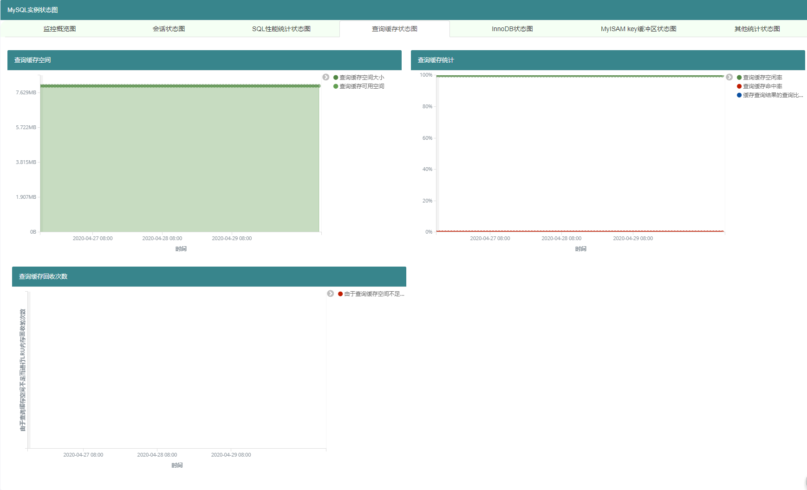Click the 5.722MB axis label
Image resolution: width=807 pixels, height=490 pixels.
click(26, 127)
